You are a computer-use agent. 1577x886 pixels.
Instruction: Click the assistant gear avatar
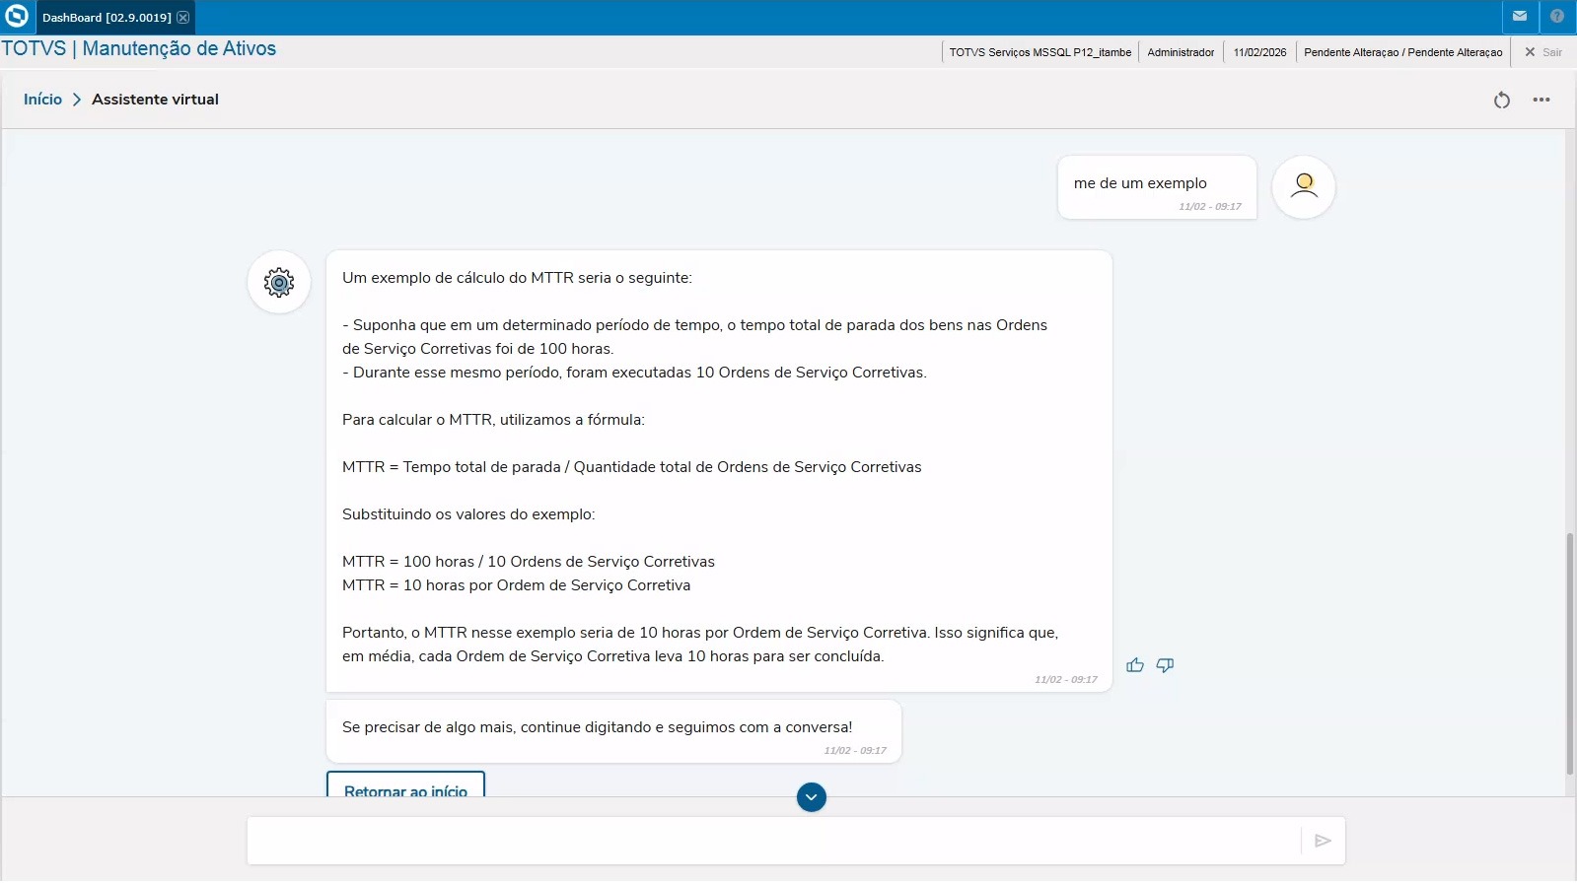(279, 283)
